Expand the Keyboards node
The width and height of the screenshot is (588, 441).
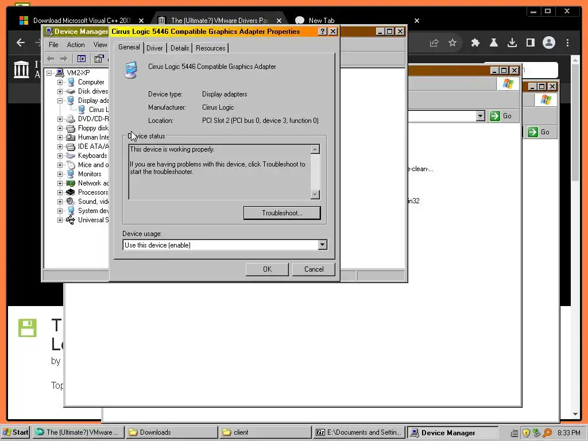click(60, 156)
